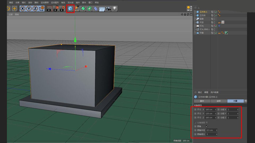Click the Light bulb icon in toolbar

pos(115,9)
